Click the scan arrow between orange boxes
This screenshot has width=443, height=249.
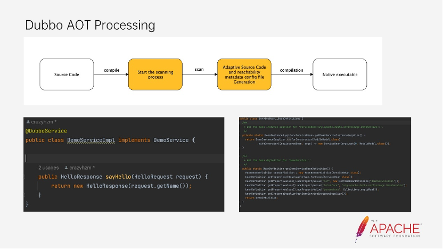pyautogui.click(x=200, y=74)
